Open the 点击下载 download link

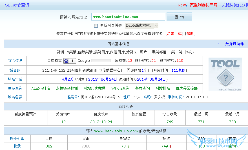click(x=174, y=33)
